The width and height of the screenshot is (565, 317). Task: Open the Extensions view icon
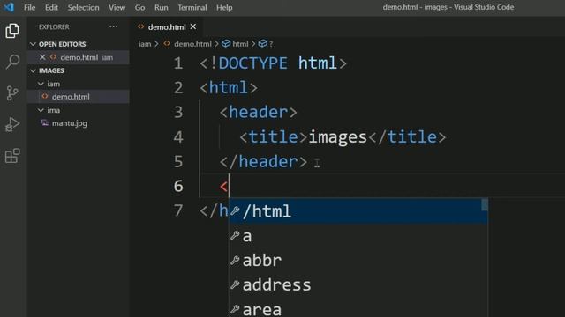(12, 156)
